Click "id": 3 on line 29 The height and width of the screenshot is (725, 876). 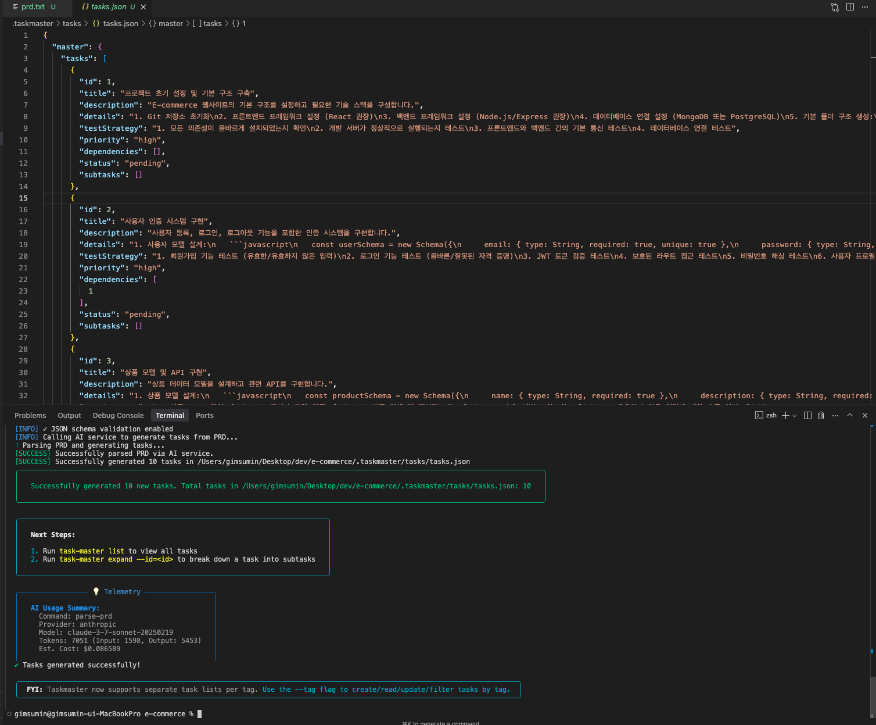pos(97,360)
